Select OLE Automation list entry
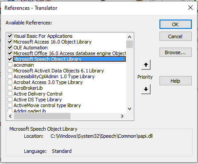The width and height of the screenshot is (198, 164). (31, 48)
